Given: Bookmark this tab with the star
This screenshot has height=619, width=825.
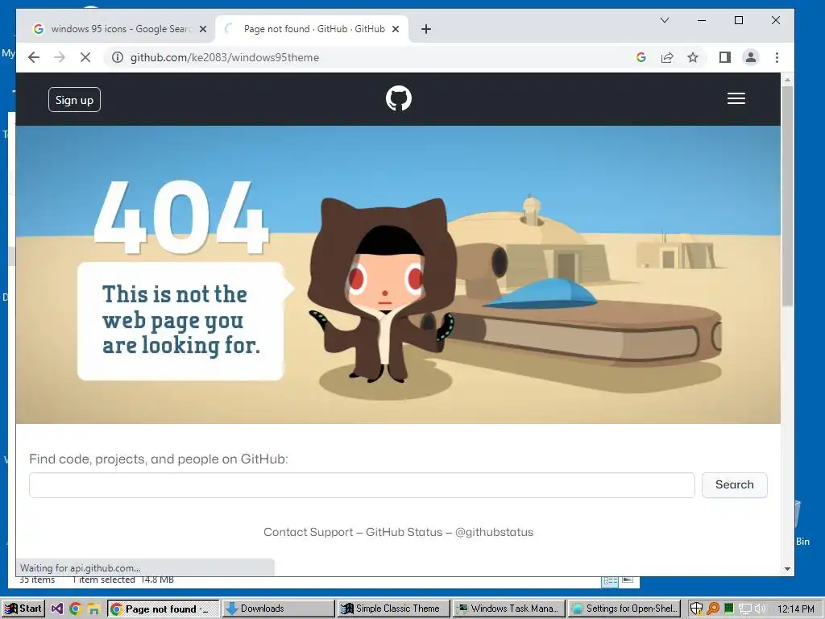Looking at the screenshot, I should pyautogui.click(x=693, y=57).
